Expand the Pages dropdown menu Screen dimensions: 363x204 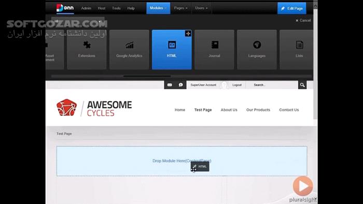pos(181,8)
